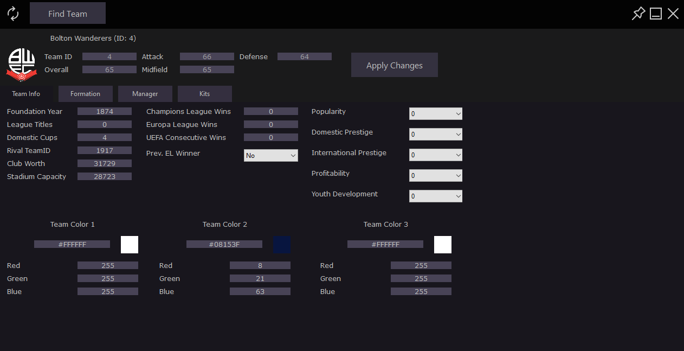Close the editor window
Viewport: 684px width, 351px height.
point(673,14)
